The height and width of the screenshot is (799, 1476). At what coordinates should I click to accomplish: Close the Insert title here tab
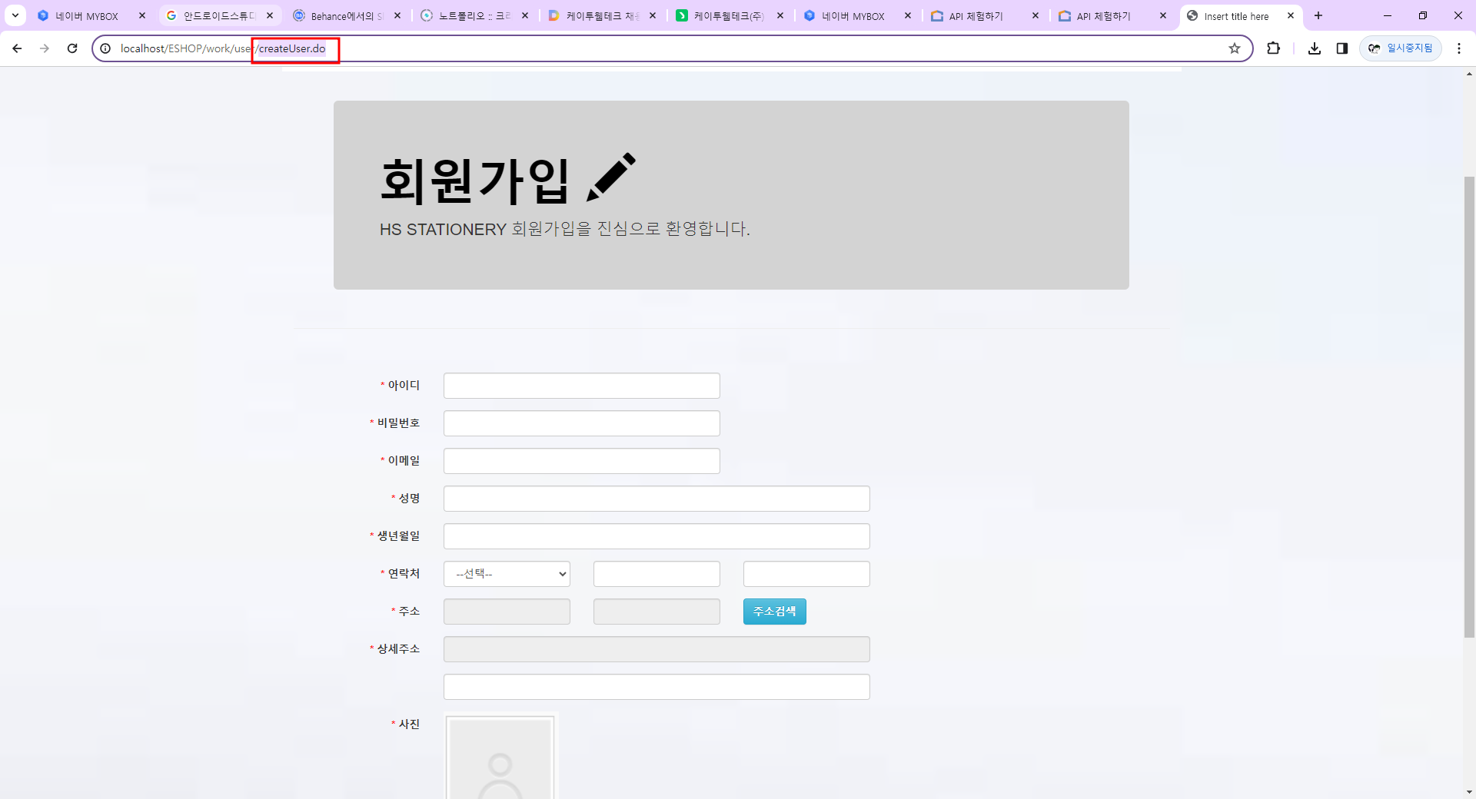1291,15
